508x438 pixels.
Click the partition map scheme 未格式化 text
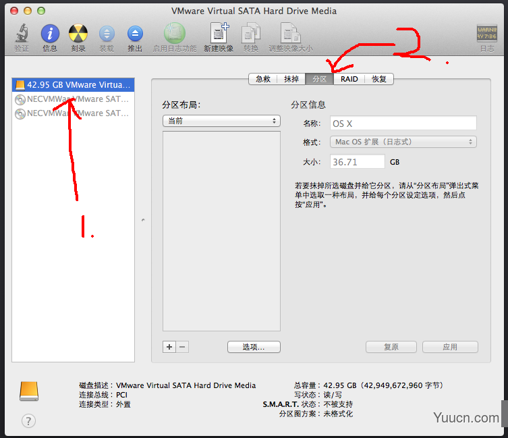click(x=338, y=414)
